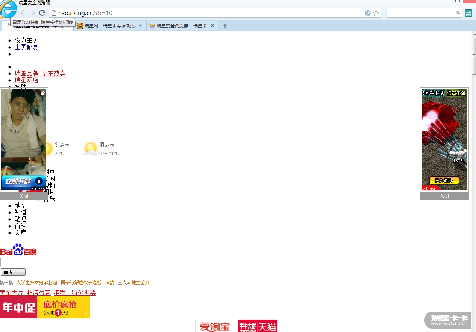
Task: Close the 瑞星网 tab with its X
Action: [140, 26]
